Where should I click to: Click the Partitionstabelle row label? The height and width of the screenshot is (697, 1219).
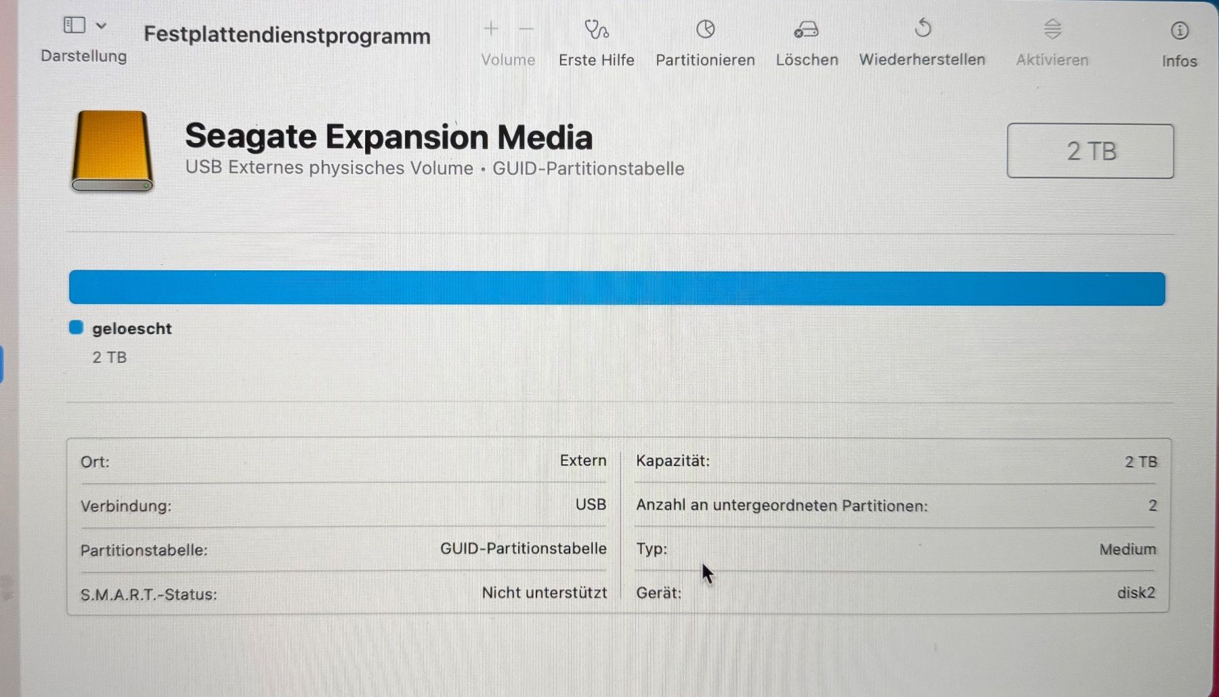144,550
